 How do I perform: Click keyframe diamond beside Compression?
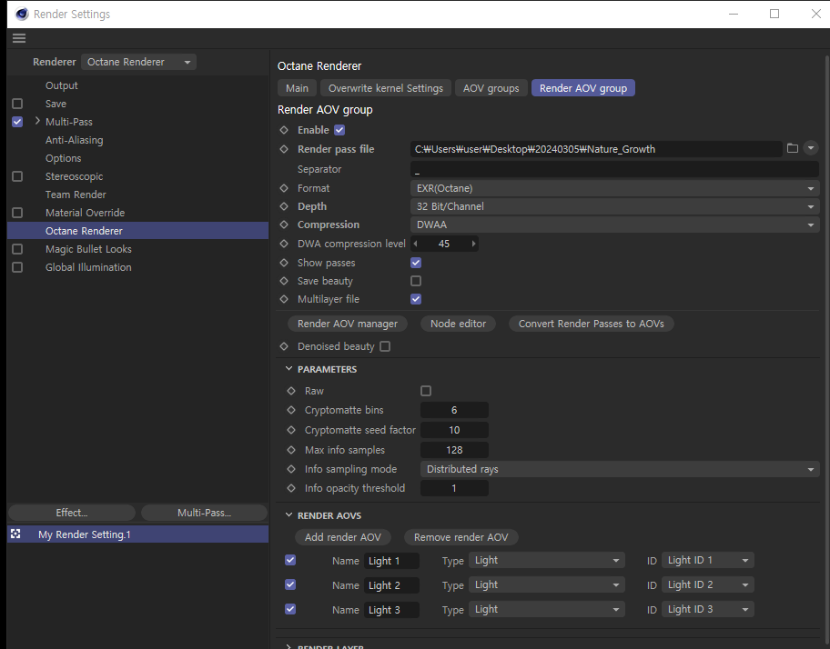284,225
